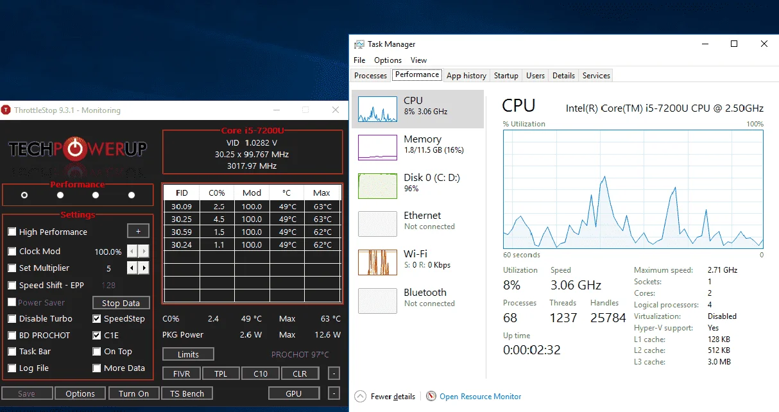Screen dimensions: 779x412
Task: Toggle BD PROCHOT checkbox
Action: (x=12, y=335)
